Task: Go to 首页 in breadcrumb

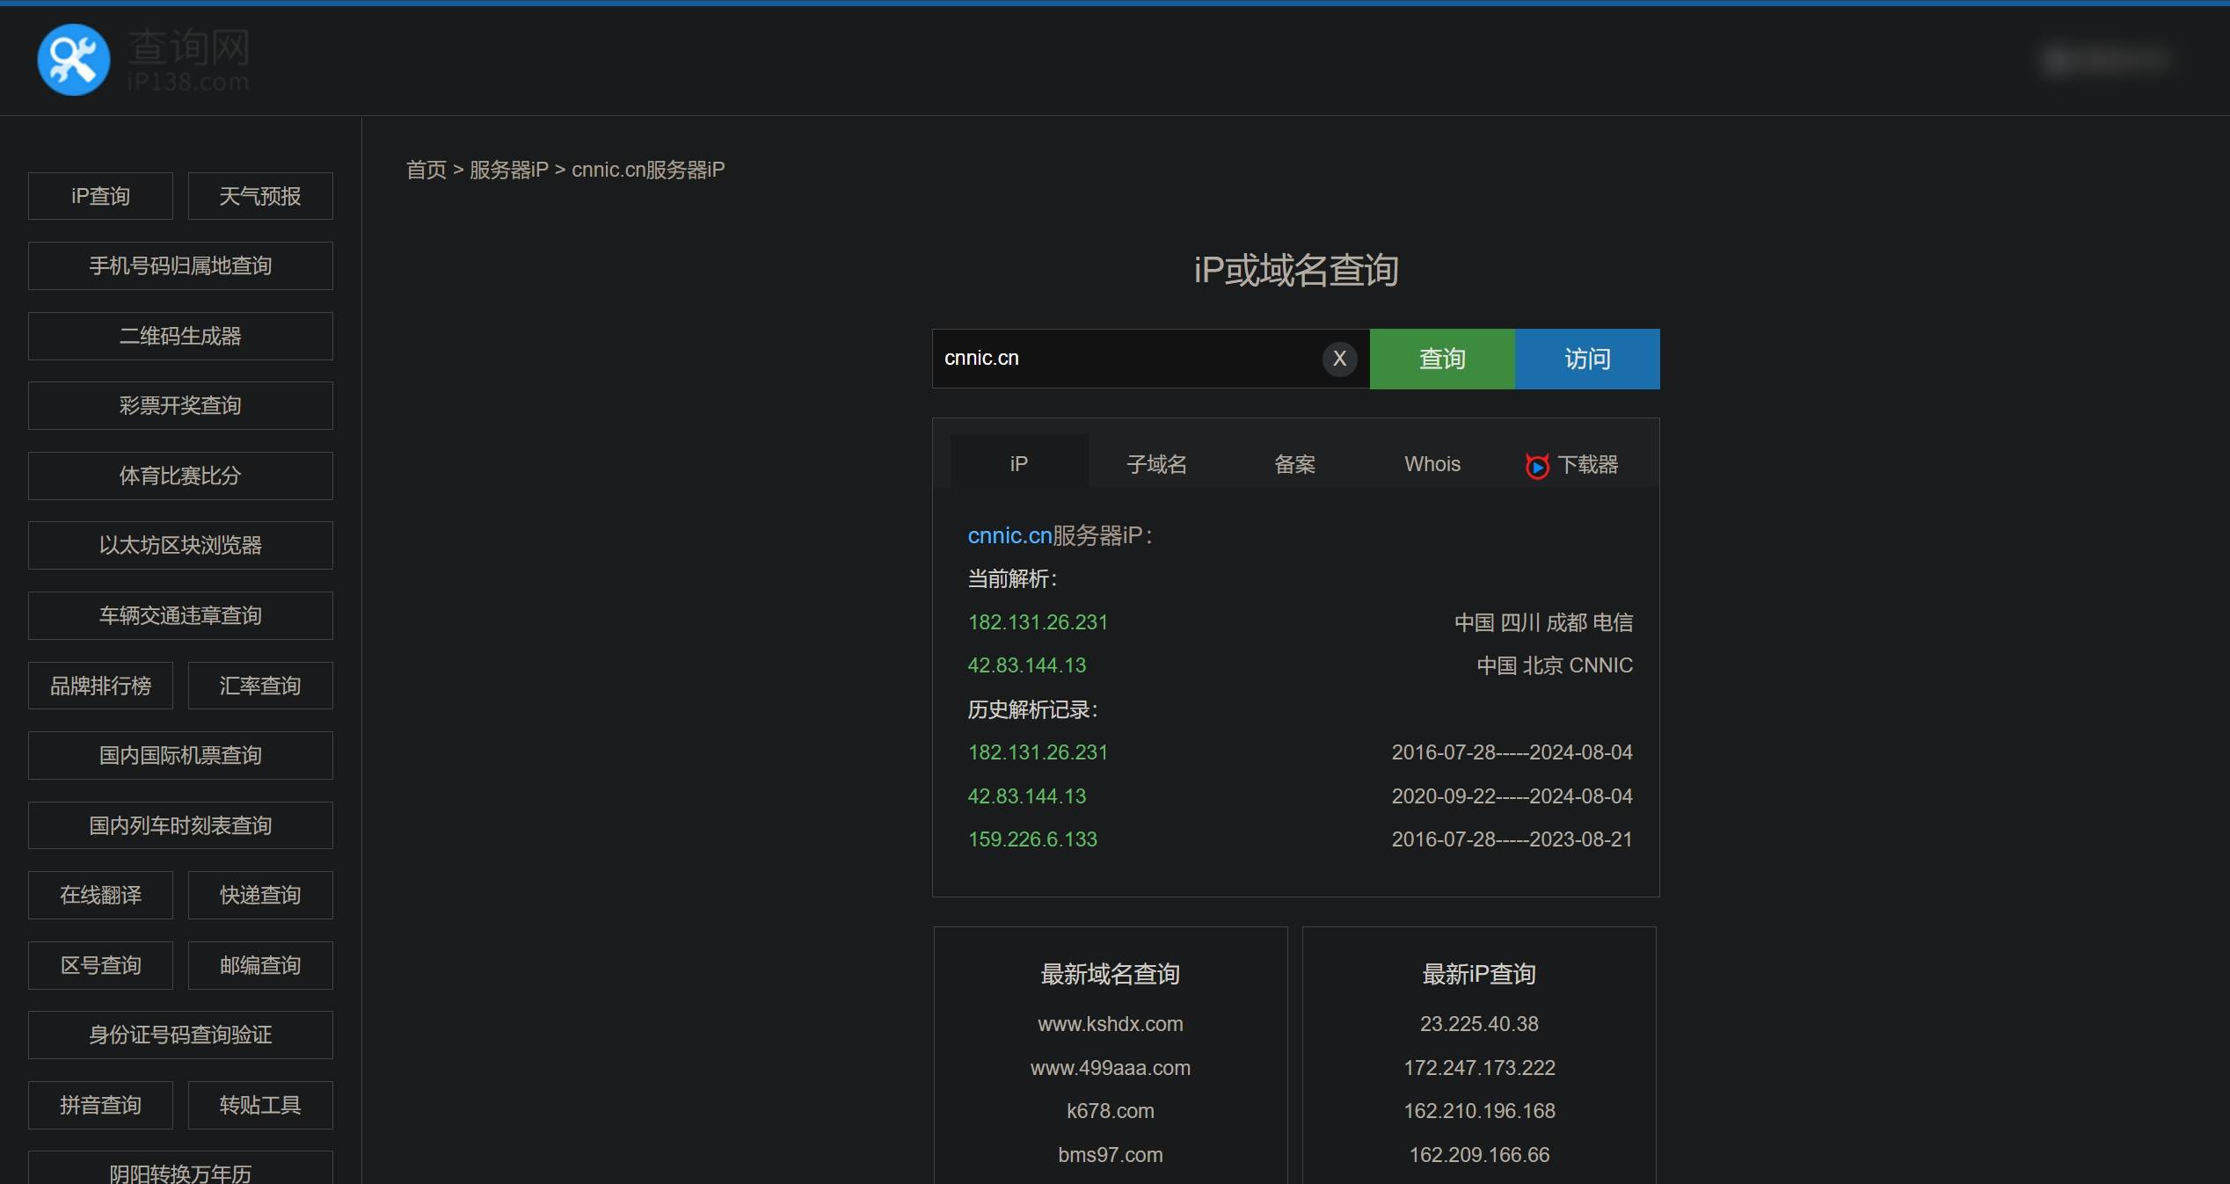Action: click(x=426, y=170)
